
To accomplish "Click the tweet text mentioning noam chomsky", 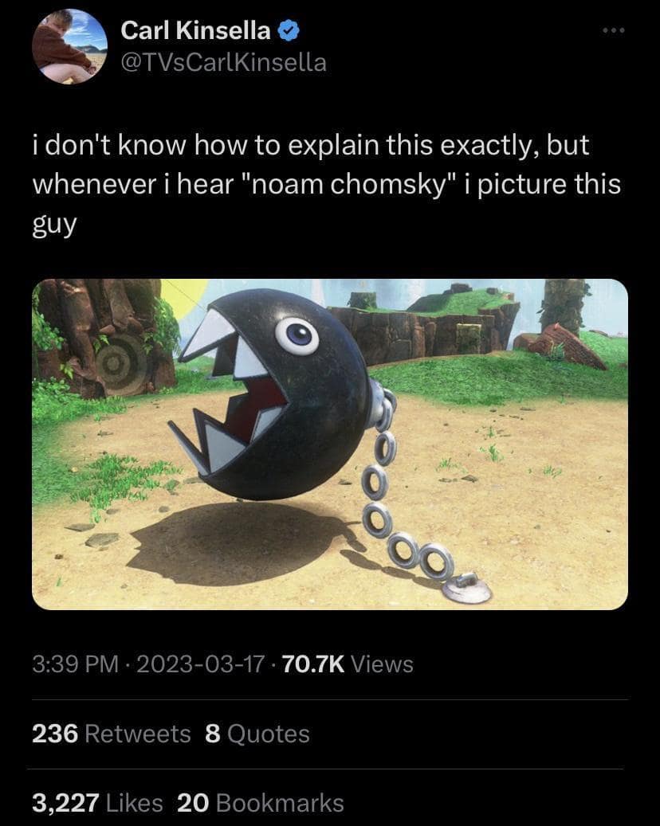I will [x=326, y=184].
